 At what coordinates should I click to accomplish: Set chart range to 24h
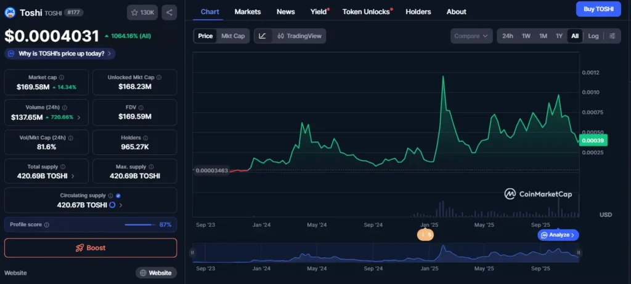[x=508, y=36]
